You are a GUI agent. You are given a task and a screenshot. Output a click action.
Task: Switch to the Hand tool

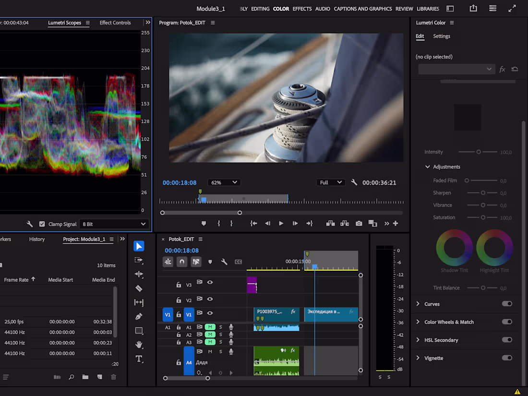point(139,344)
